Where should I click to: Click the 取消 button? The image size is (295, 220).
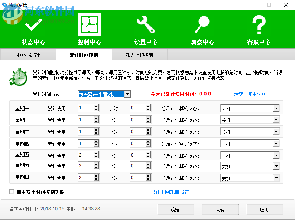(x=220, y=210)
